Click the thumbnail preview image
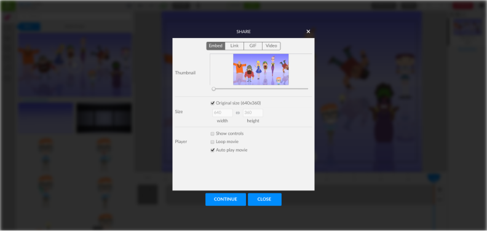This screenshot has width=487, height=231. 261,69
